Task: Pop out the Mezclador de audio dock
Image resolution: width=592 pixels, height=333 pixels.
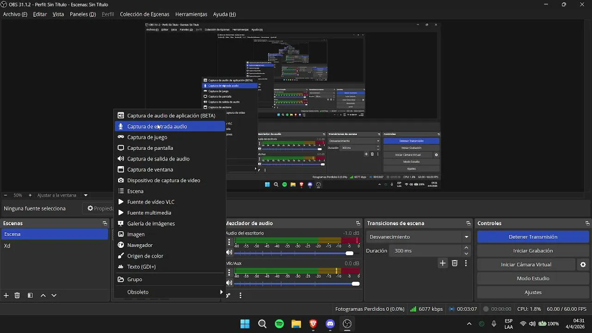Action: coord(358,223)
